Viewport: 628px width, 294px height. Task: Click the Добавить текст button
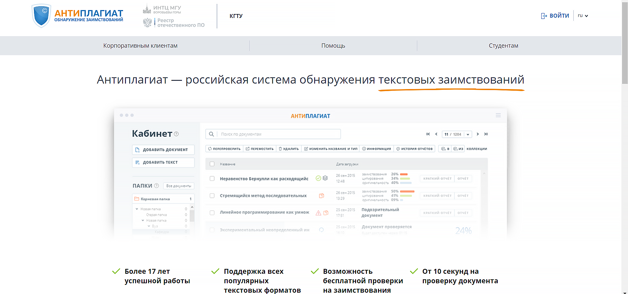tap(163, 162)
